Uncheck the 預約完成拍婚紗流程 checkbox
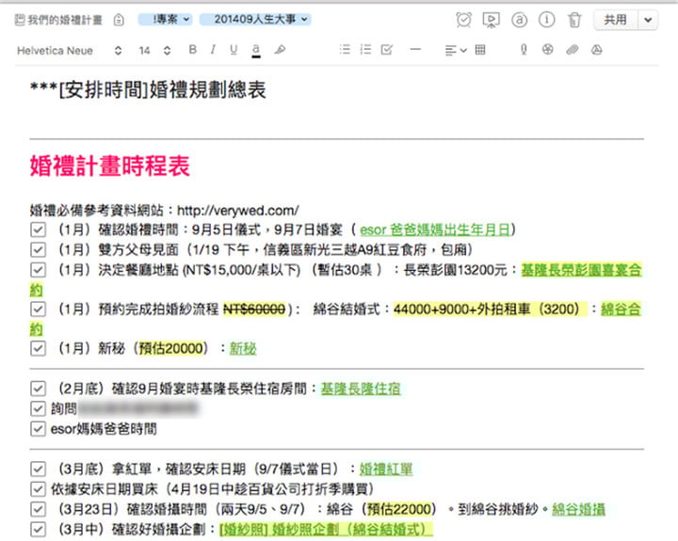Viewport: 678px width, 541px height. pos(38,309)
